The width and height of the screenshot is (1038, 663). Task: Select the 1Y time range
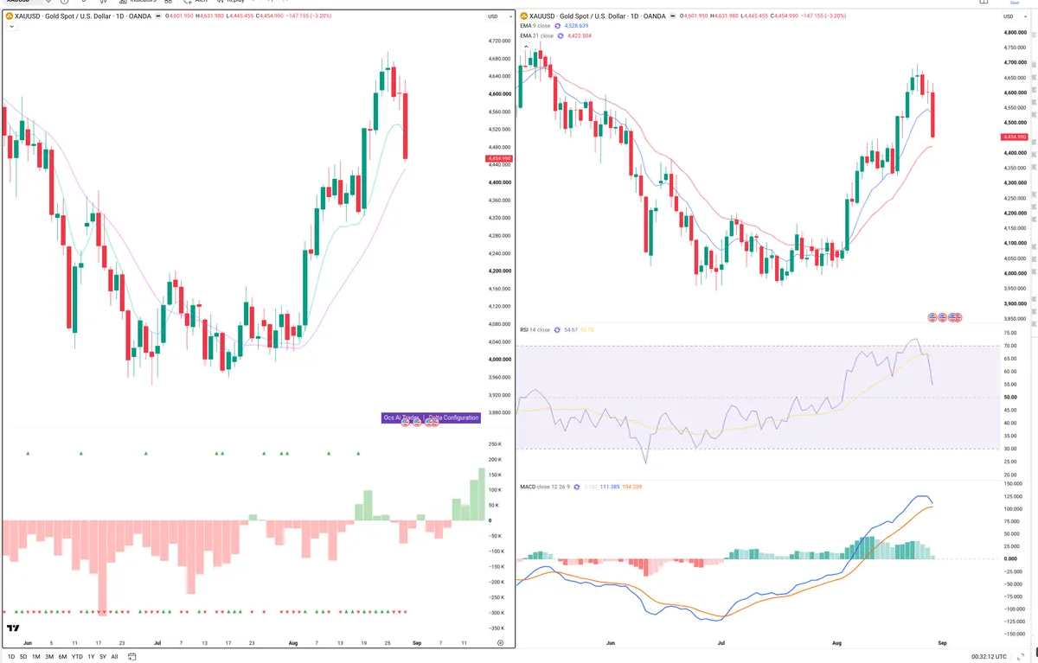click(91, 657)
